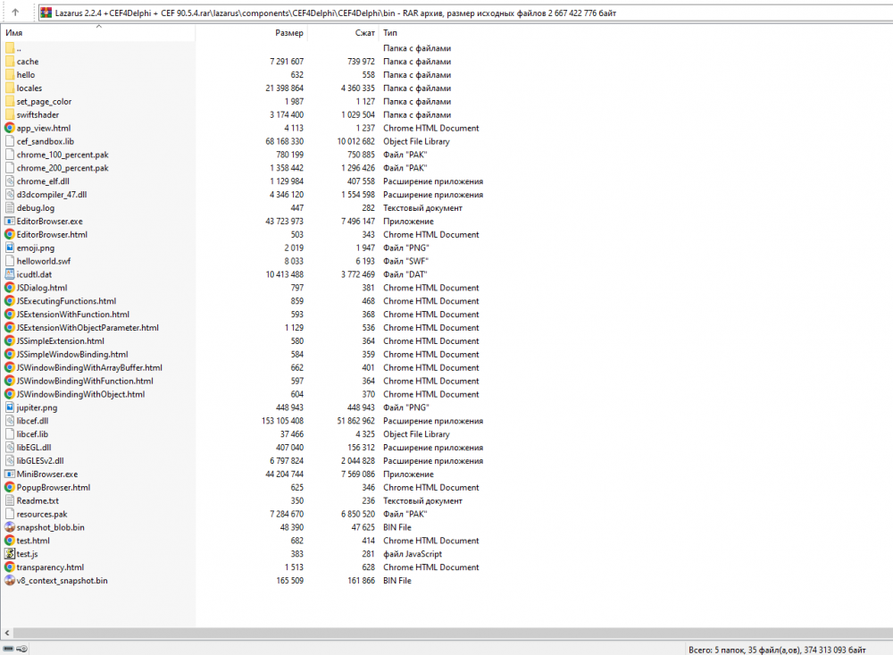Select libEGL.dll file name
Viewport: 893px width, 655px height.
34,448
